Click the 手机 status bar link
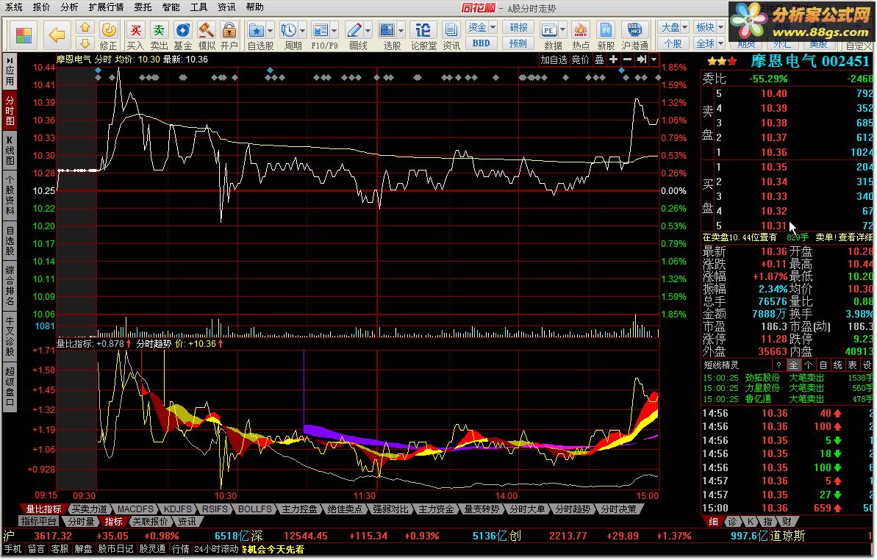This screenshot has width=877, height=560. [x=13, y=550]
